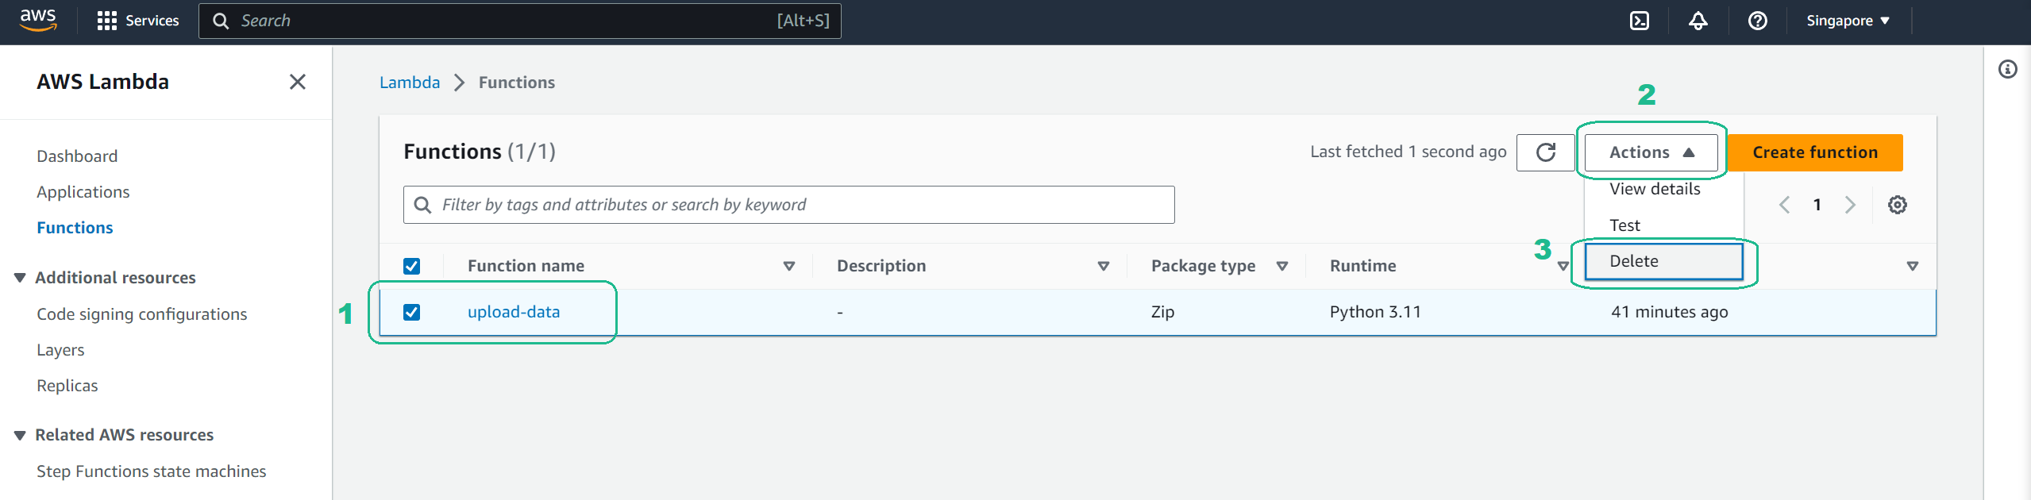
Task: Click the Zip package type cell
Action: click(x=1162, y=312)
